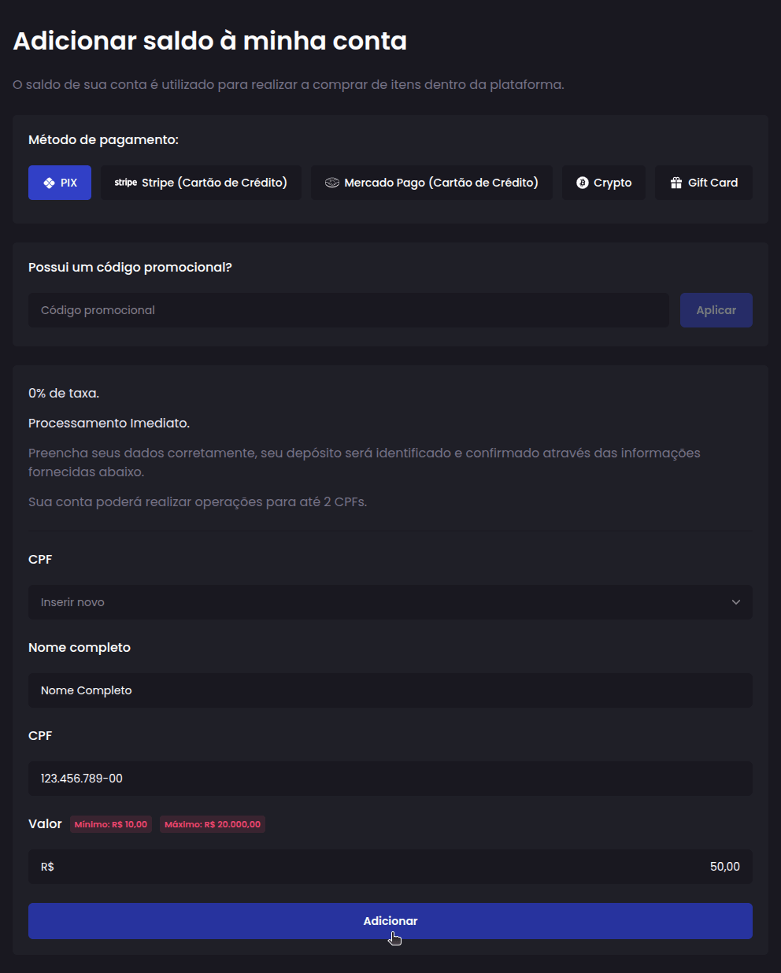The image size is (781, 973).
Task: Click Aplicar to apply a promo code
Action: 716,309
